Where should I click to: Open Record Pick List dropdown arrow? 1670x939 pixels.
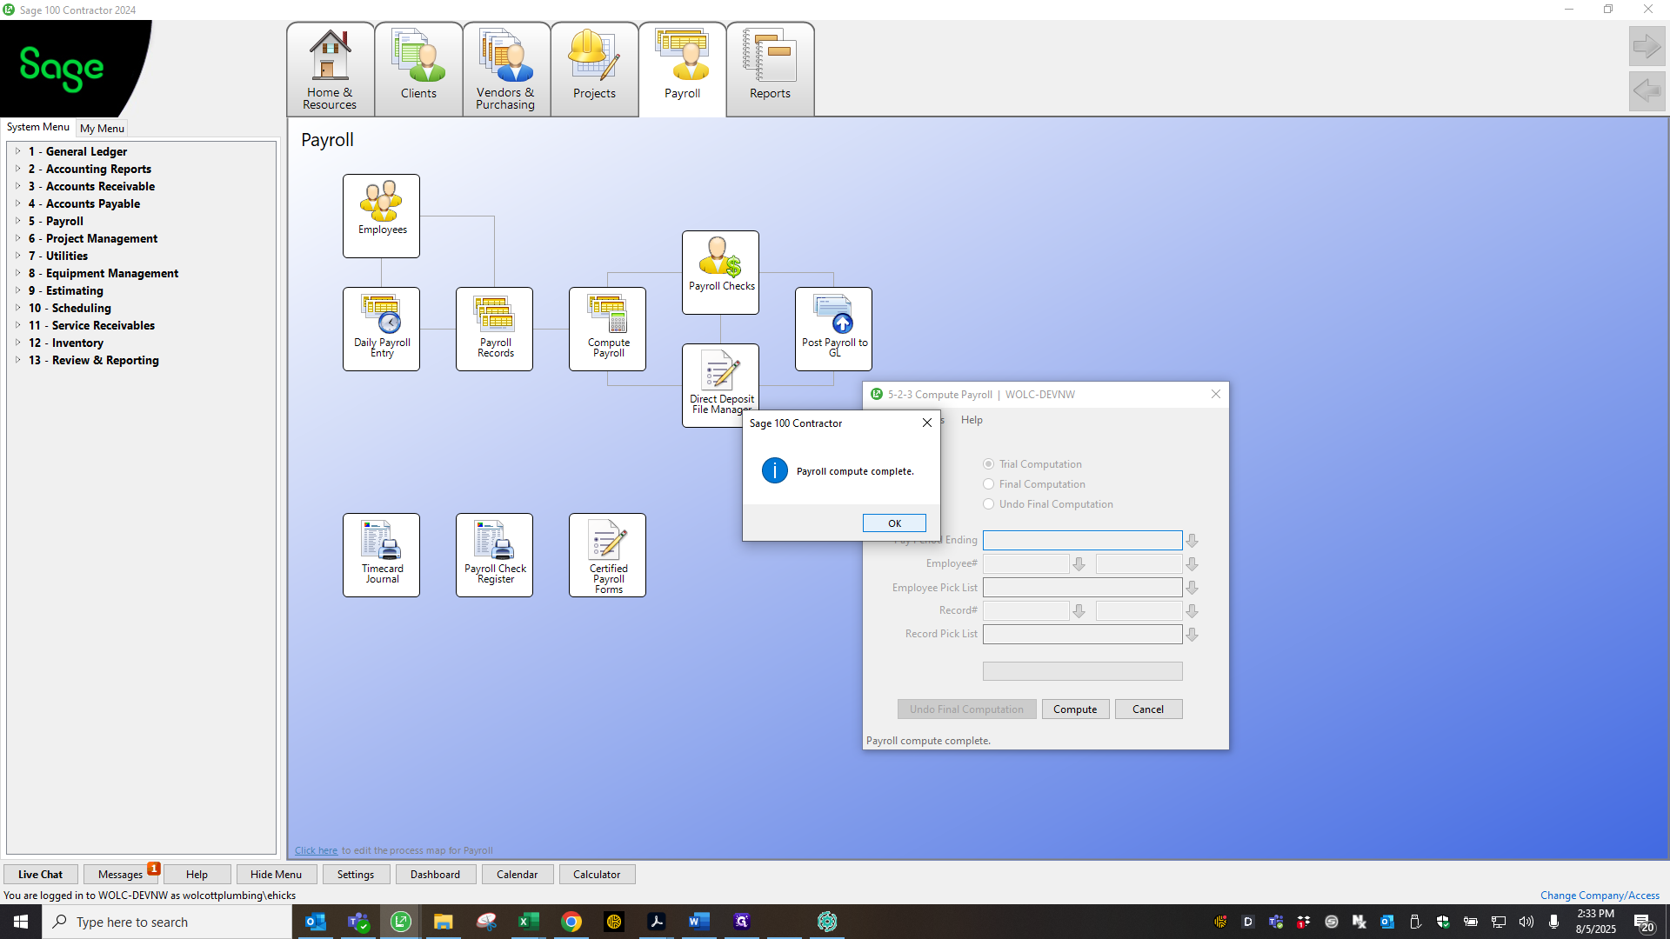(x=1192, y=635)
